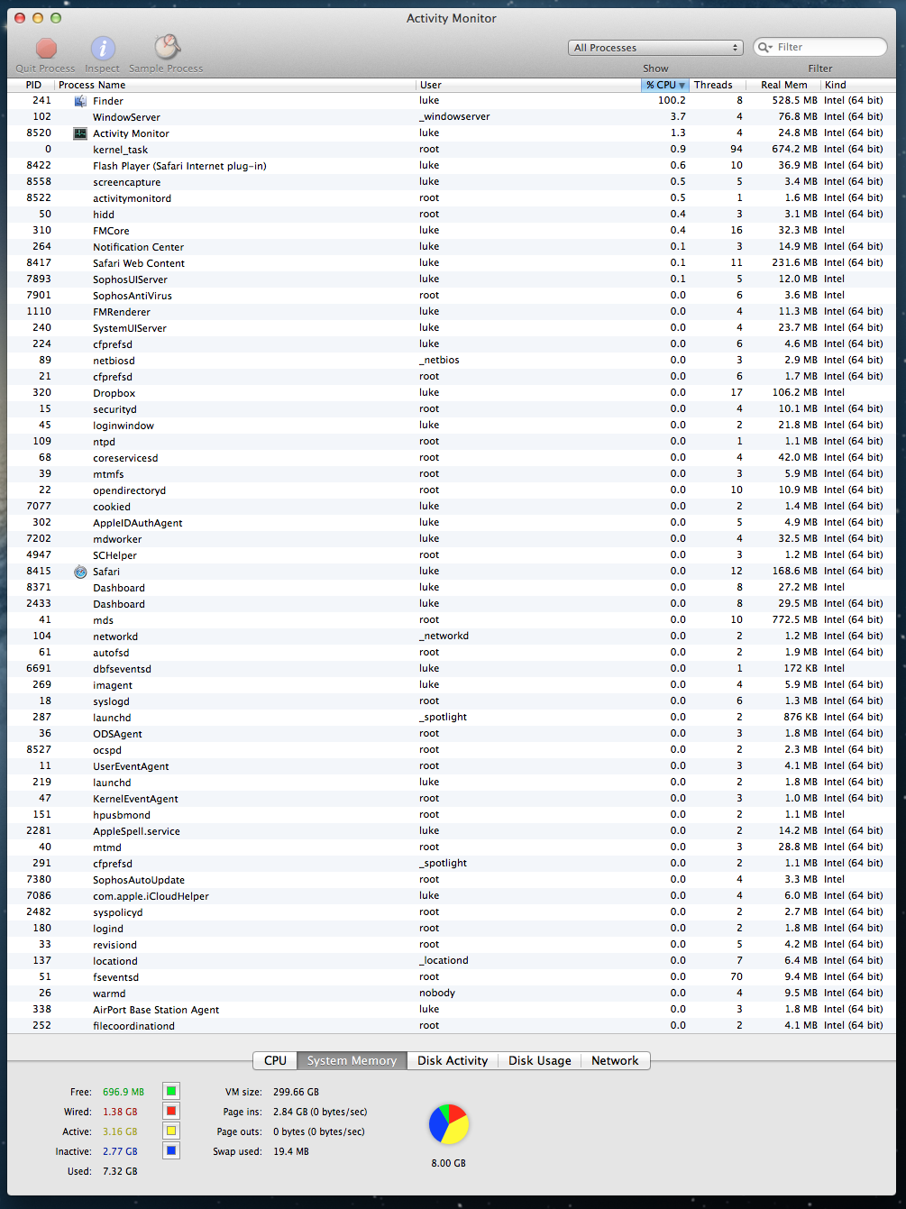Sort by Process Name column header
906x1209 pixels.
click(235, 85)
